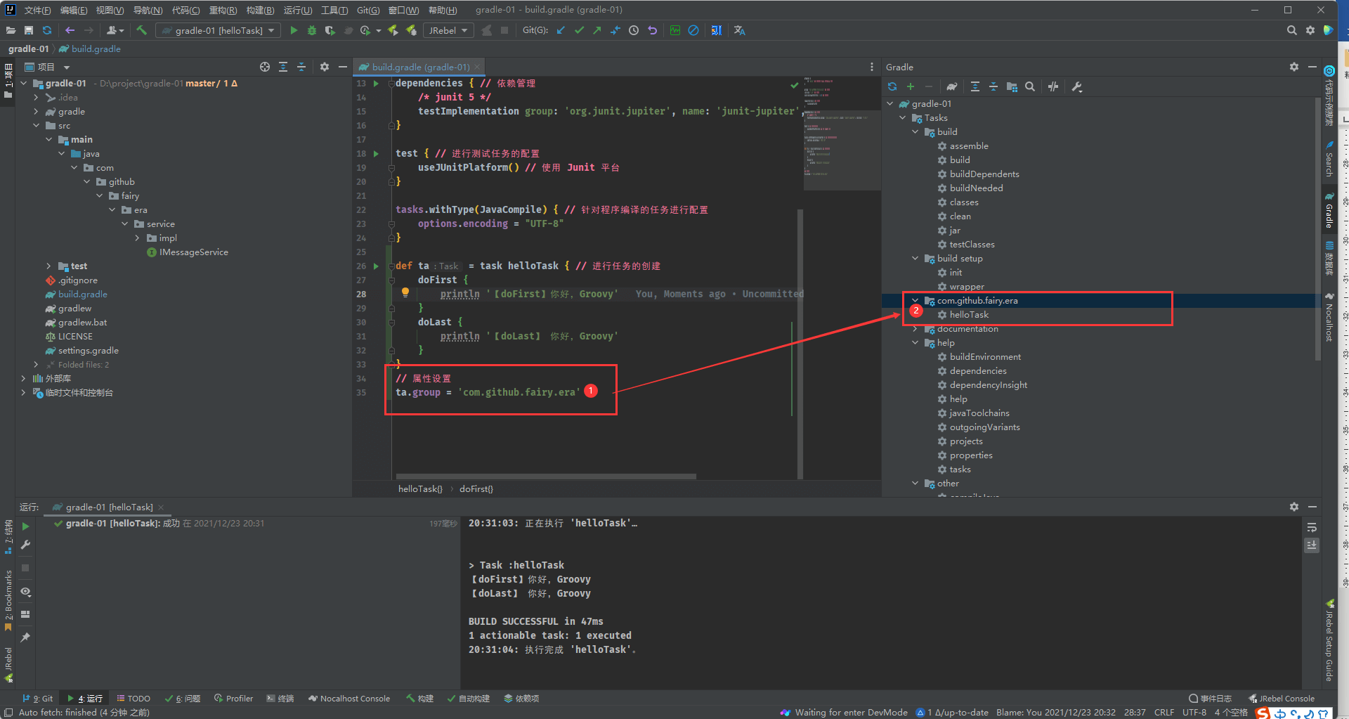Click the Translate icon in main toolbar
This screenshot has width=1349, height=719.
tap(739, 30)
